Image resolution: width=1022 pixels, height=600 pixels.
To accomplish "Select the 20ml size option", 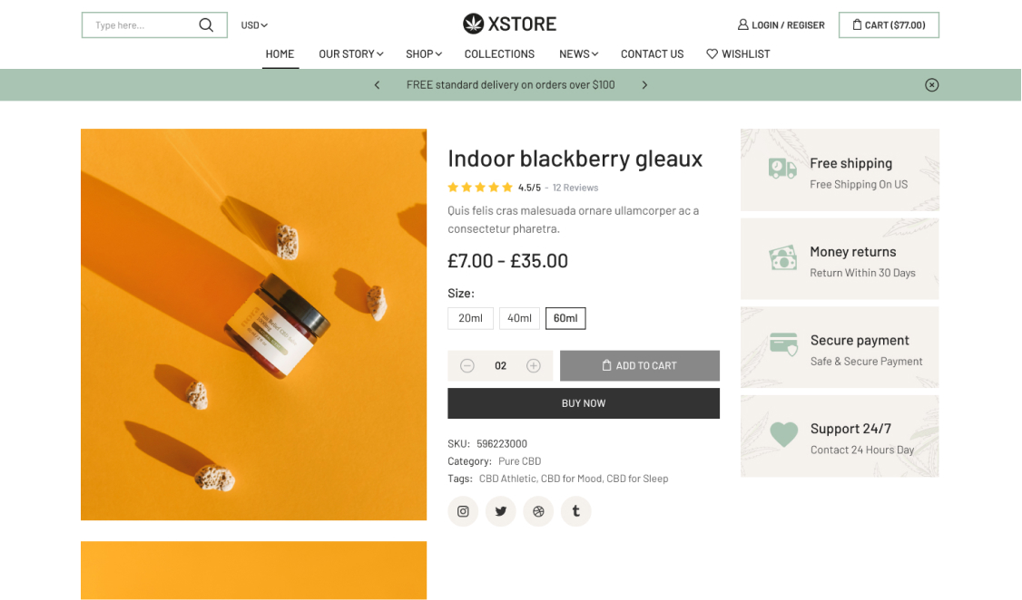I will tap(470, 318).
